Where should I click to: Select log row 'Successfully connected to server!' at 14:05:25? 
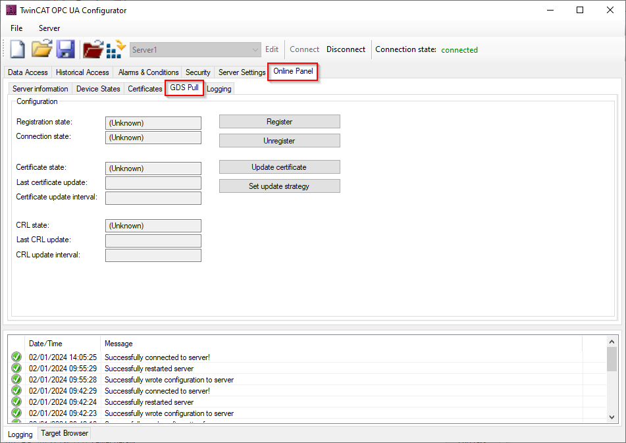click(x=307, y=357)
